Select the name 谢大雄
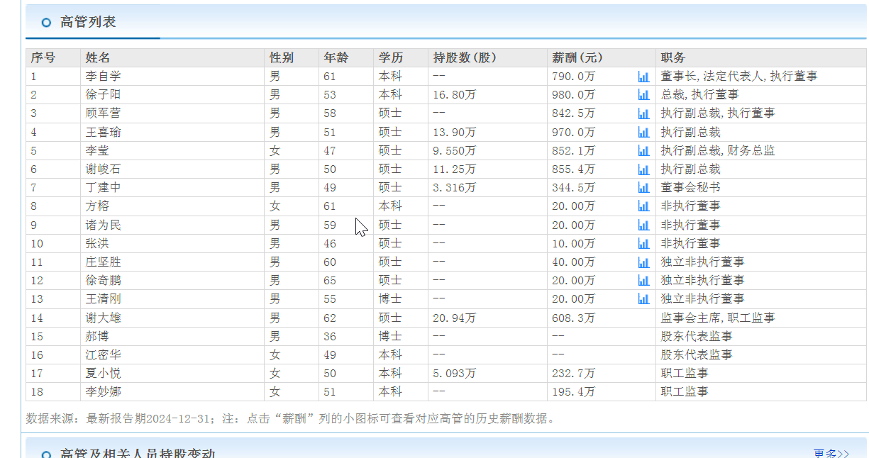869x458 pixels. pos(104,318)
